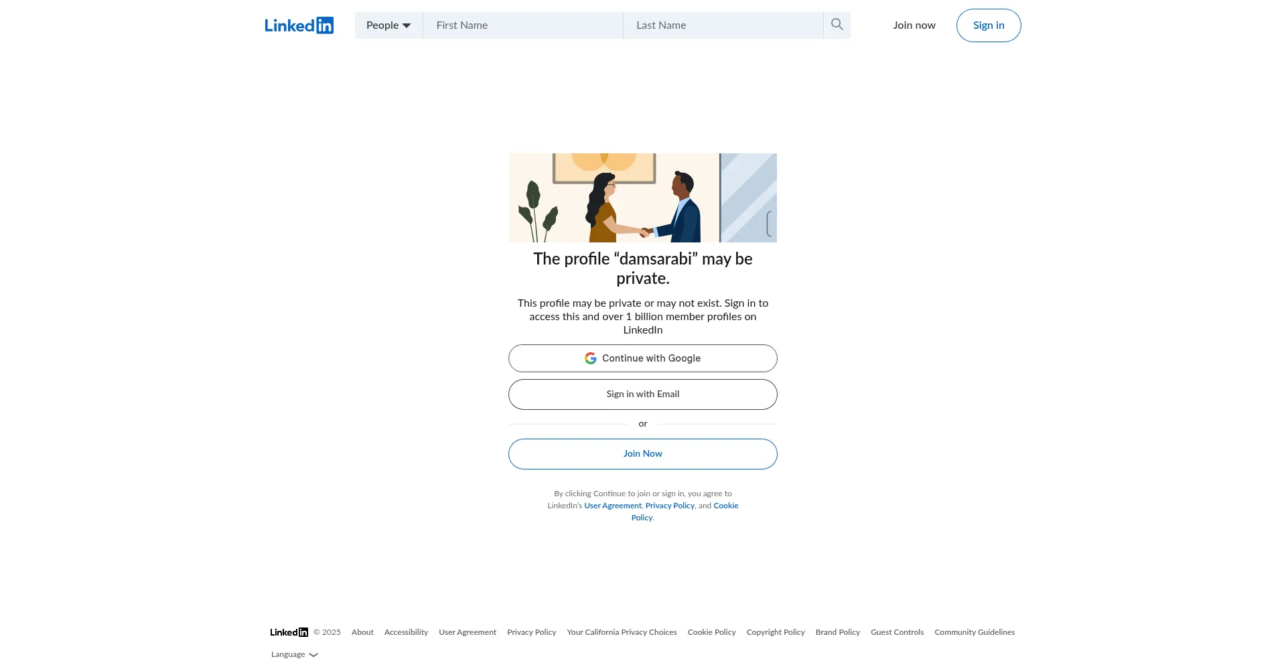Screen dimensions: 1286x665
Task: Go to Accessibility in footer
Action: [x=406, y=632]
